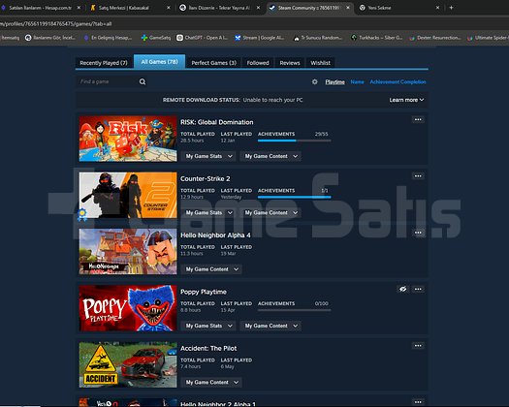Open the Dexter Resurrection bookmark
509x407 pixels.
(x=435, y=38)
